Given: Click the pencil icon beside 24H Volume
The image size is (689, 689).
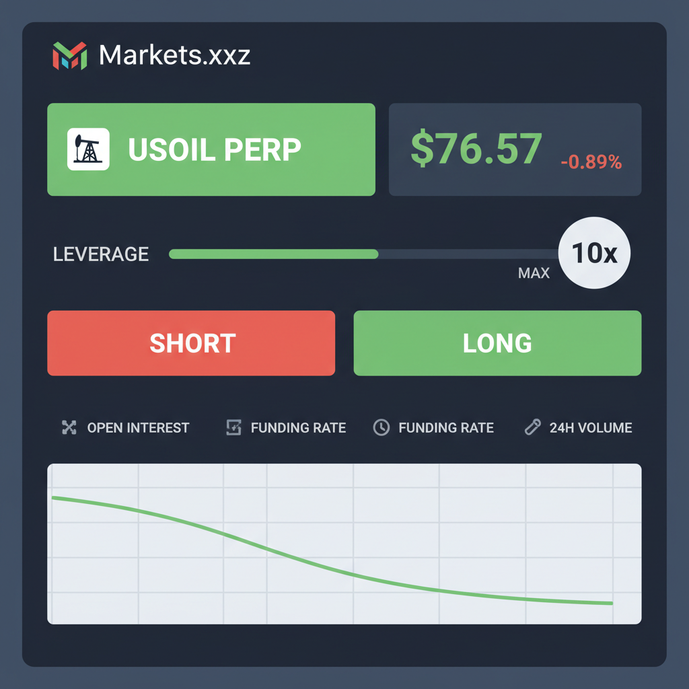Looking at the screenshot, I should pos(533,427).
